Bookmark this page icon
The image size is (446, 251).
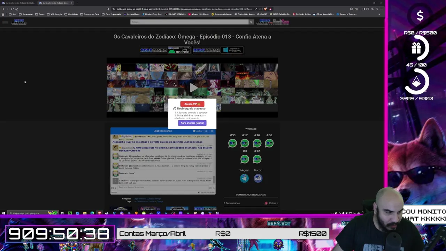click(x=108, y=9)
